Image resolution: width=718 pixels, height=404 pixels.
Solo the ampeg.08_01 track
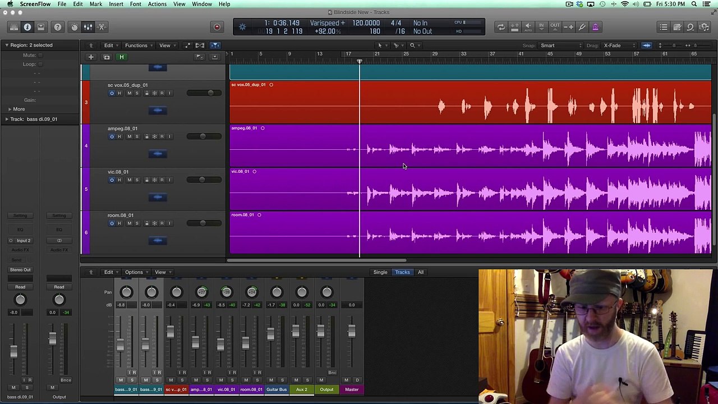(x=136, y=136)
